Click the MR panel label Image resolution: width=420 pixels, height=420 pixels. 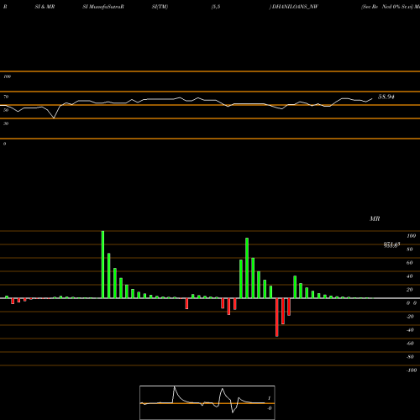pyautogui.click(x=375, y=218)
